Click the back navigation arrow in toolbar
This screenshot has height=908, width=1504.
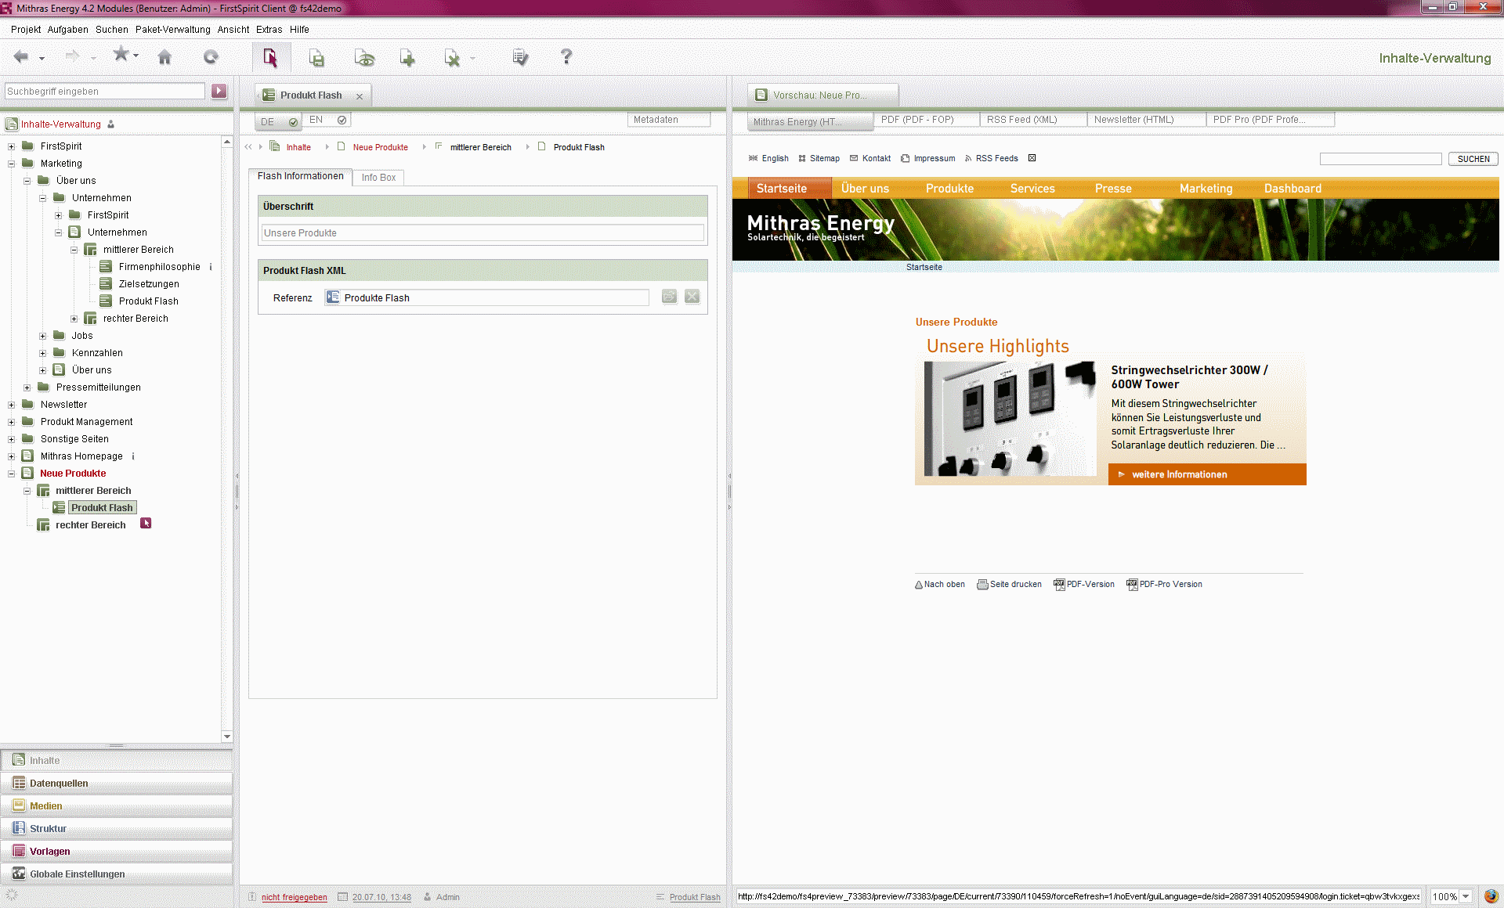click(x=21, y=56)
